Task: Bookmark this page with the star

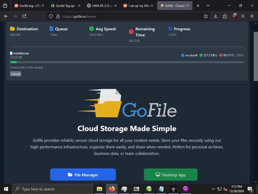Action: 206,16
